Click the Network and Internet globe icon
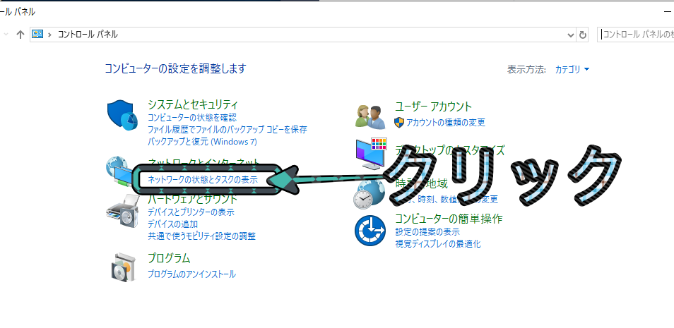This screenshot has height=328, width=674. [x=119, y=171]
